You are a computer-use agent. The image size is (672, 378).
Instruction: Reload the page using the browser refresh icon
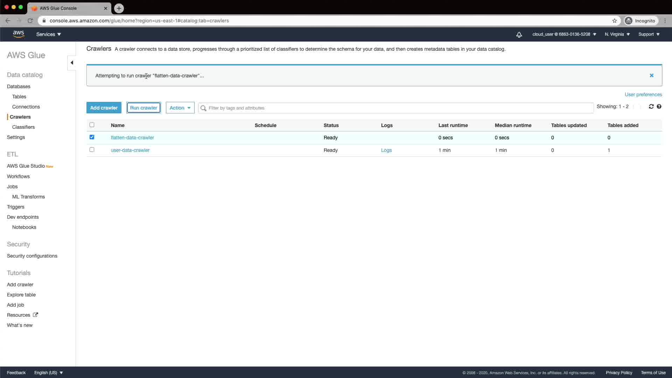[30, 21]
